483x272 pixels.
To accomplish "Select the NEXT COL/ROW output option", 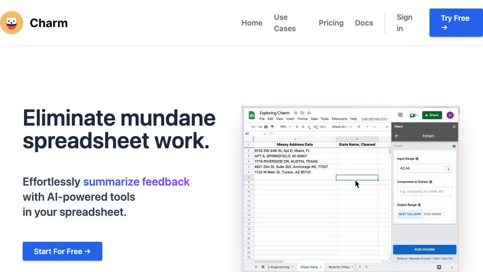I will (x=410, y=214).
